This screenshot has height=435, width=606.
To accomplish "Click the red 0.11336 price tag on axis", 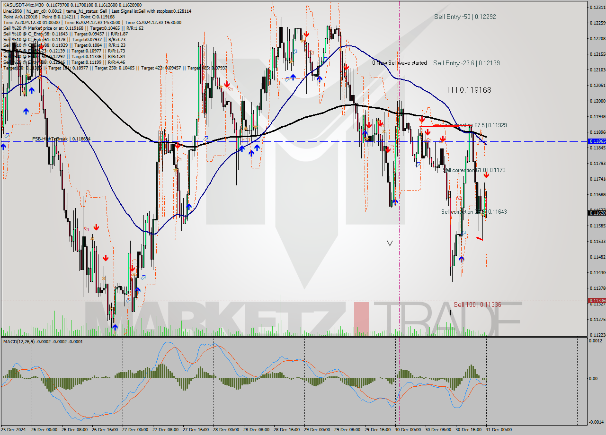I will 597,301.
